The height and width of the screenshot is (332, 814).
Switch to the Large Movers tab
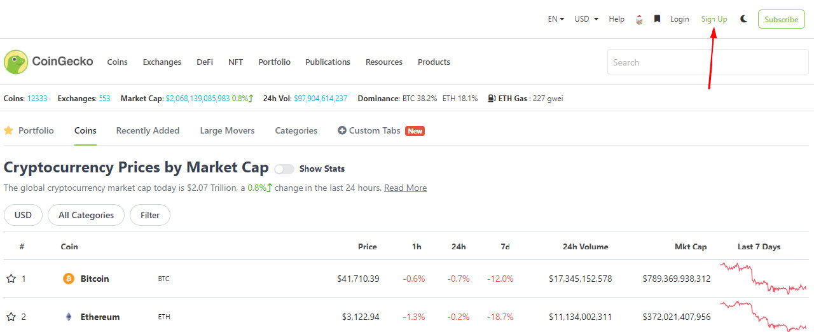[x=227, y=130]
